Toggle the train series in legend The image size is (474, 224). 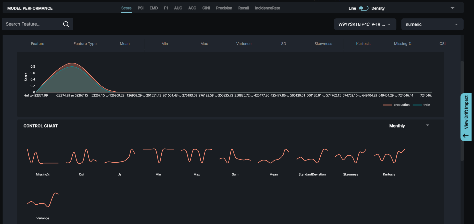pyautogui.click(x=422, y=105)
